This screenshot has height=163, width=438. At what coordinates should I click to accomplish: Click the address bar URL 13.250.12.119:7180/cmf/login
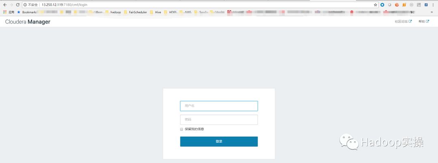(64, 5)
